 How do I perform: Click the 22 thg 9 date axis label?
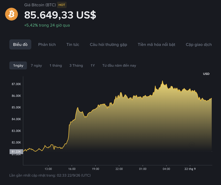pos(190,169)
